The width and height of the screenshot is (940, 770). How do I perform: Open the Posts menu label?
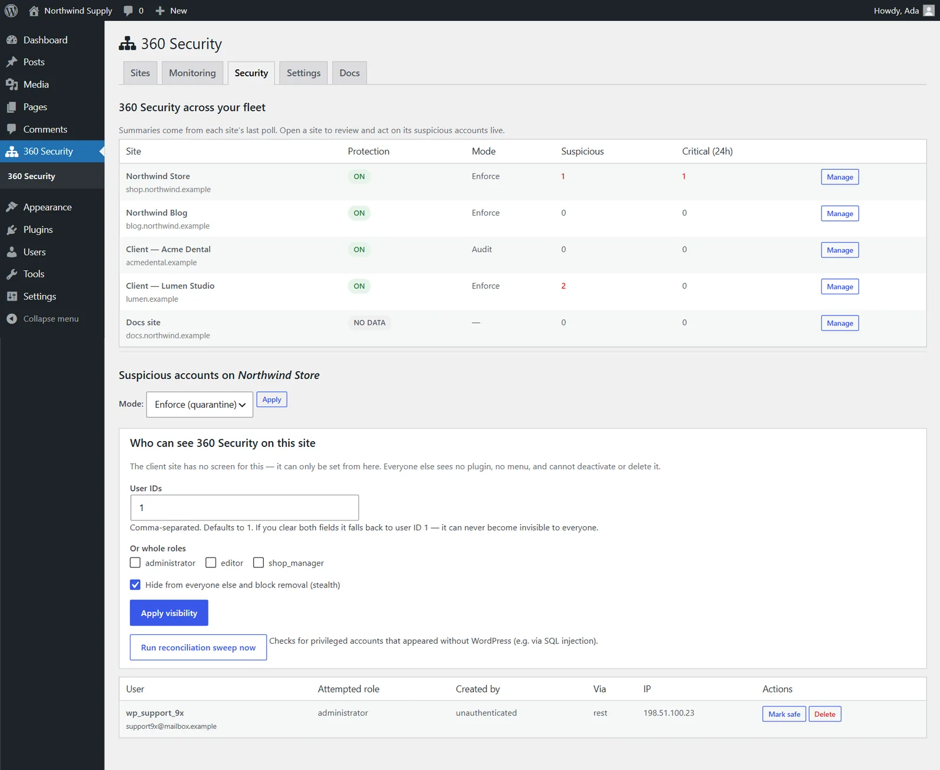[34, 62]
